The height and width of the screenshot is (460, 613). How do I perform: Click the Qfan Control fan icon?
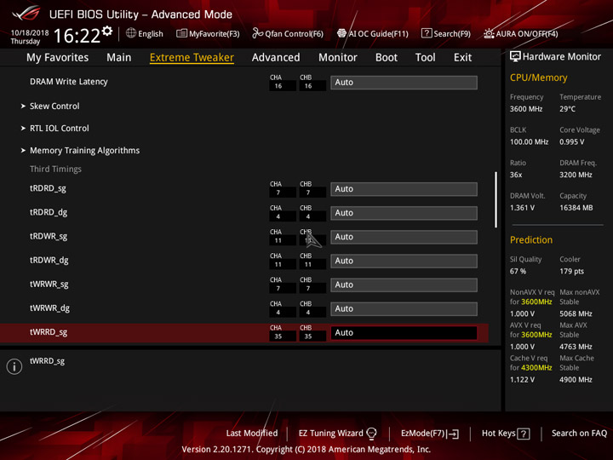(x=257, y=33)
